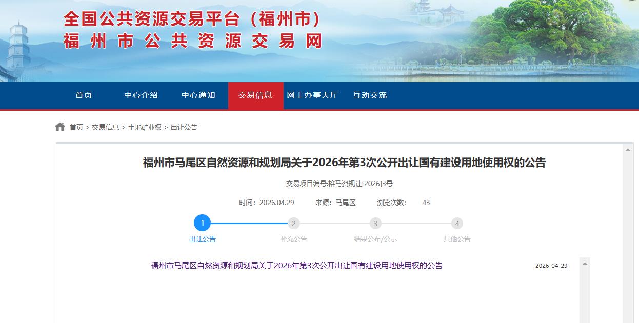Click the home icon in breadcrumb
Image resolution: width=639 pixels, height=323 pixels.
[x=60, y=127]
